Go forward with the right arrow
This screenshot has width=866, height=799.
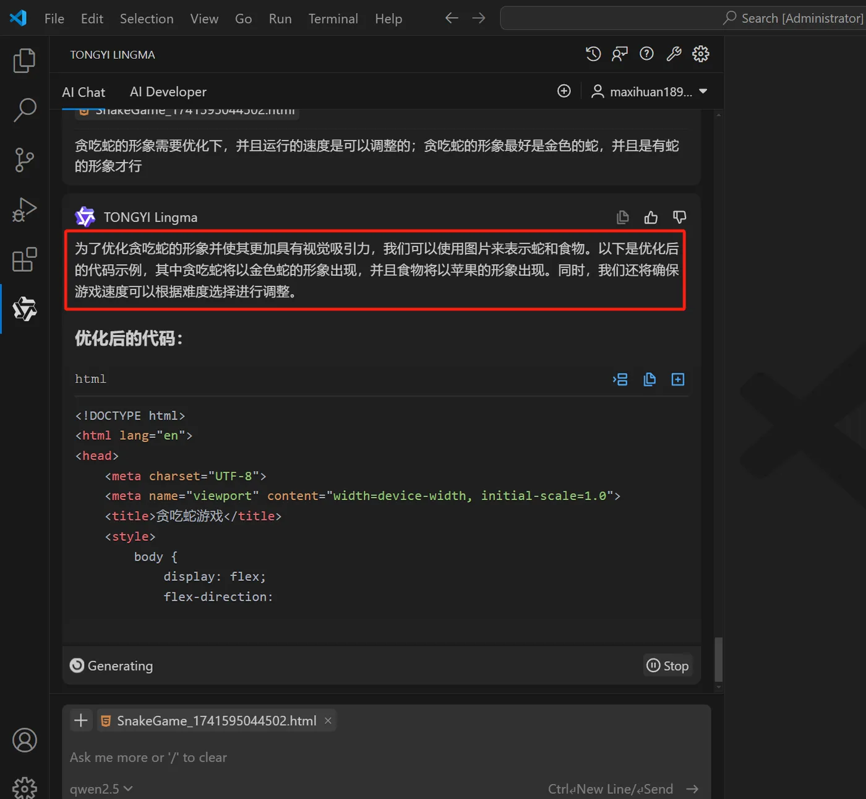479,18
